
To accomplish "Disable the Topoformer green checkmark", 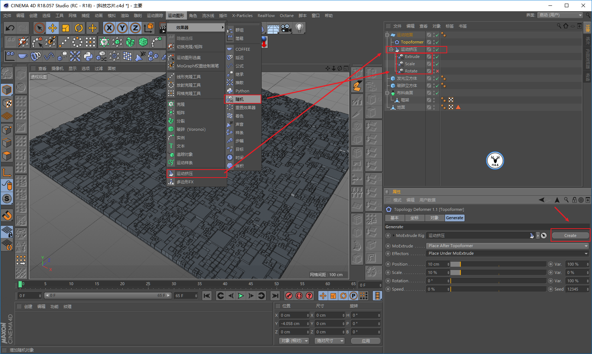I will tap(437, 42).
